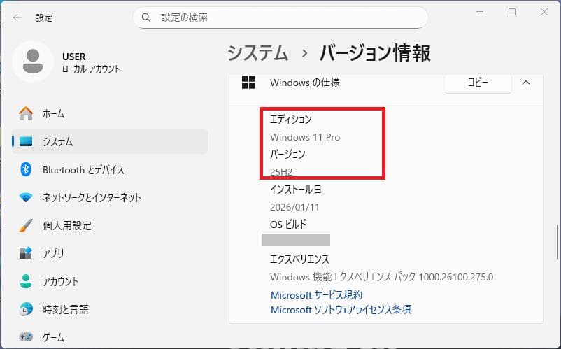
Task: Open アプリ settings category
Action: [x=110, y=253]
